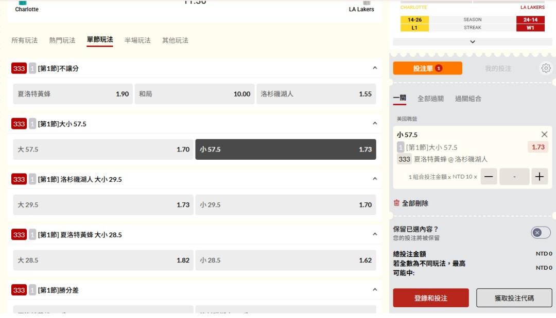This screenshot has height=318, width=556.
Task: Deselect the highlighted 小 57.5 odds
Action: [286, 149]
